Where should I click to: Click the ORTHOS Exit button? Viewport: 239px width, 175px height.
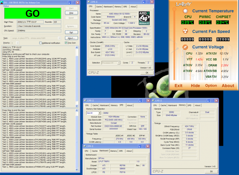click(71, 32)
